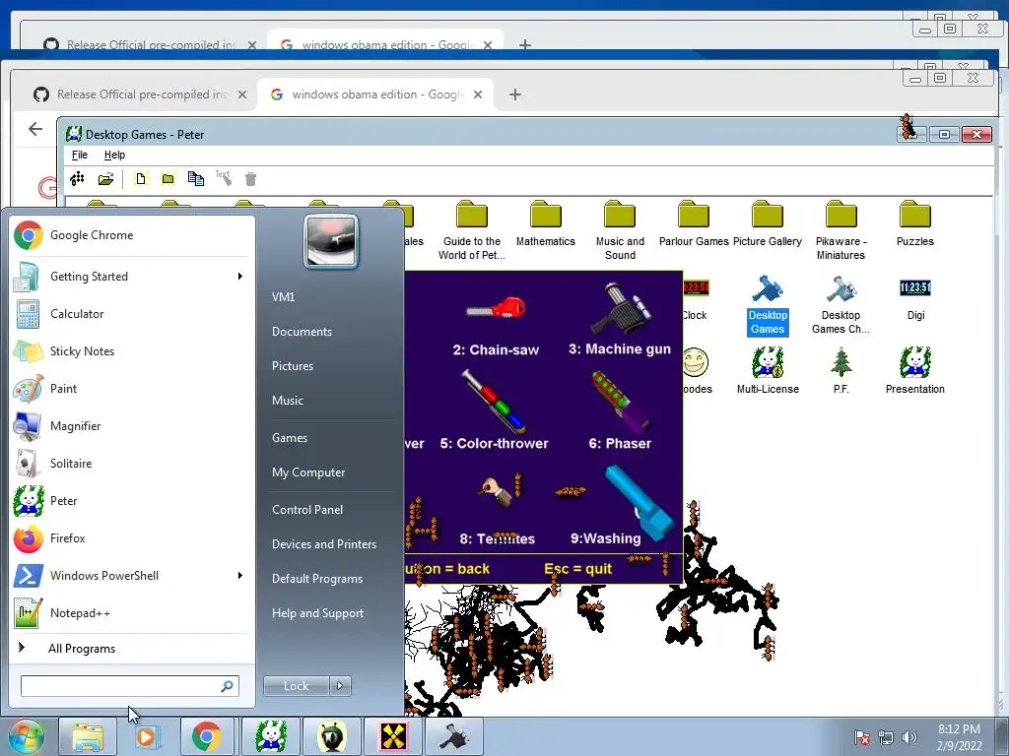Click the copy documents toolbar icon

point(196,179)
